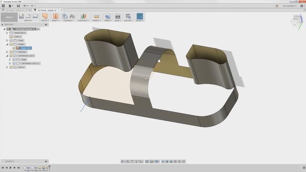Click the INSPECT measure icon
The height and width of the screenshot is (172, 306).
[x=97, y=16]
